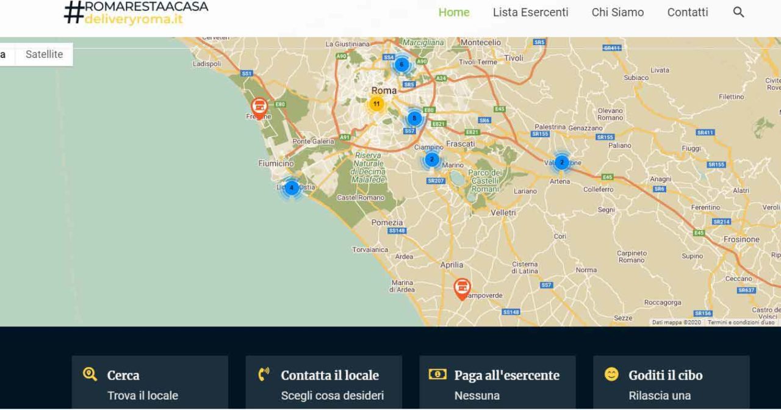Click the Cisterna di Latina label

(525, 267)
